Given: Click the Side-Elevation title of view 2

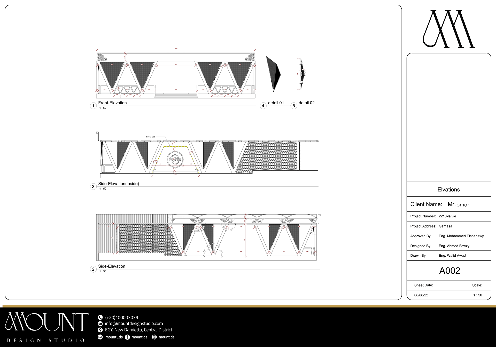Looking at the screenshot, I should click(x=112, y=266).
